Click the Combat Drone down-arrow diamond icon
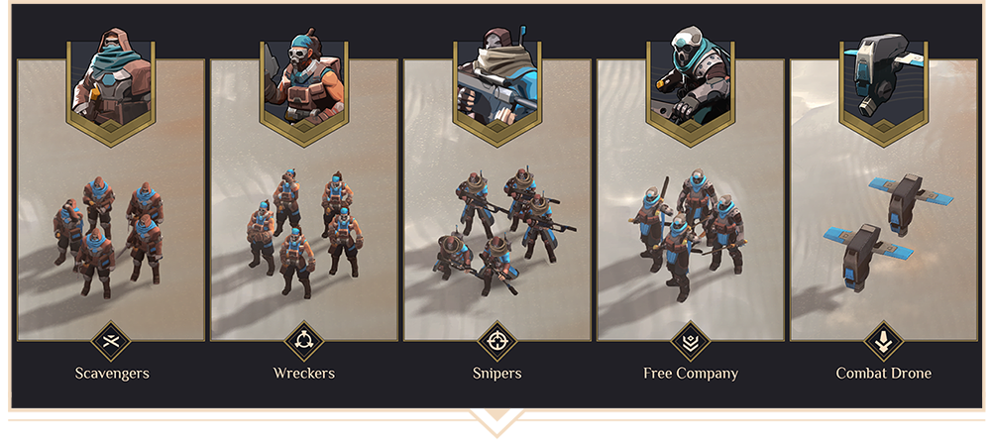This screenshot has height=447, width=991. pyautogui.click(x=884, y=341)
